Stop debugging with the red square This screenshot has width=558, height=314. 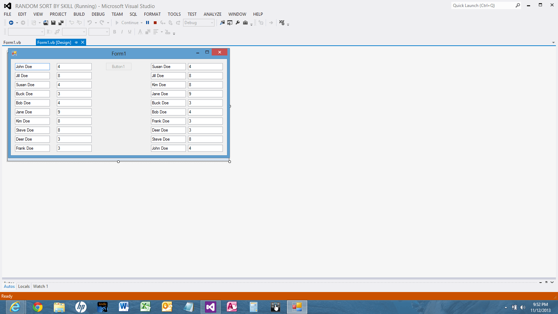pos(155,23)
